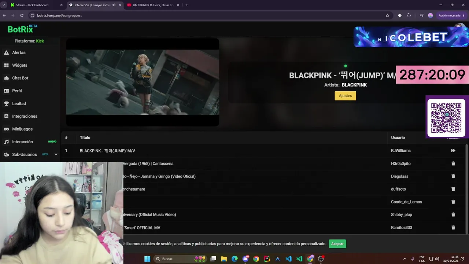
Task: Click the taskbar Buscar search box
Action: 181,259
